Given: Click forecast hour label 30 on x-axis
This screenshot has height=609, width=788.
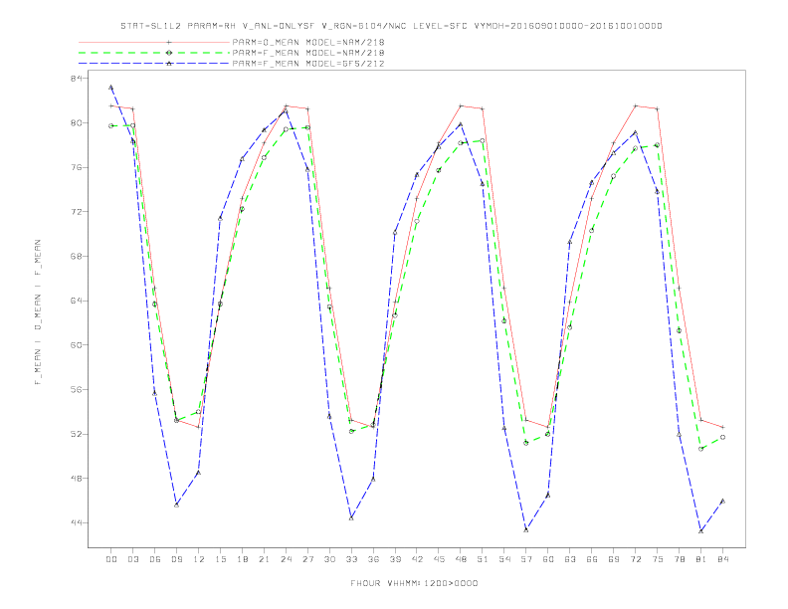Looking at the screenshot, I should click(329, 559).
